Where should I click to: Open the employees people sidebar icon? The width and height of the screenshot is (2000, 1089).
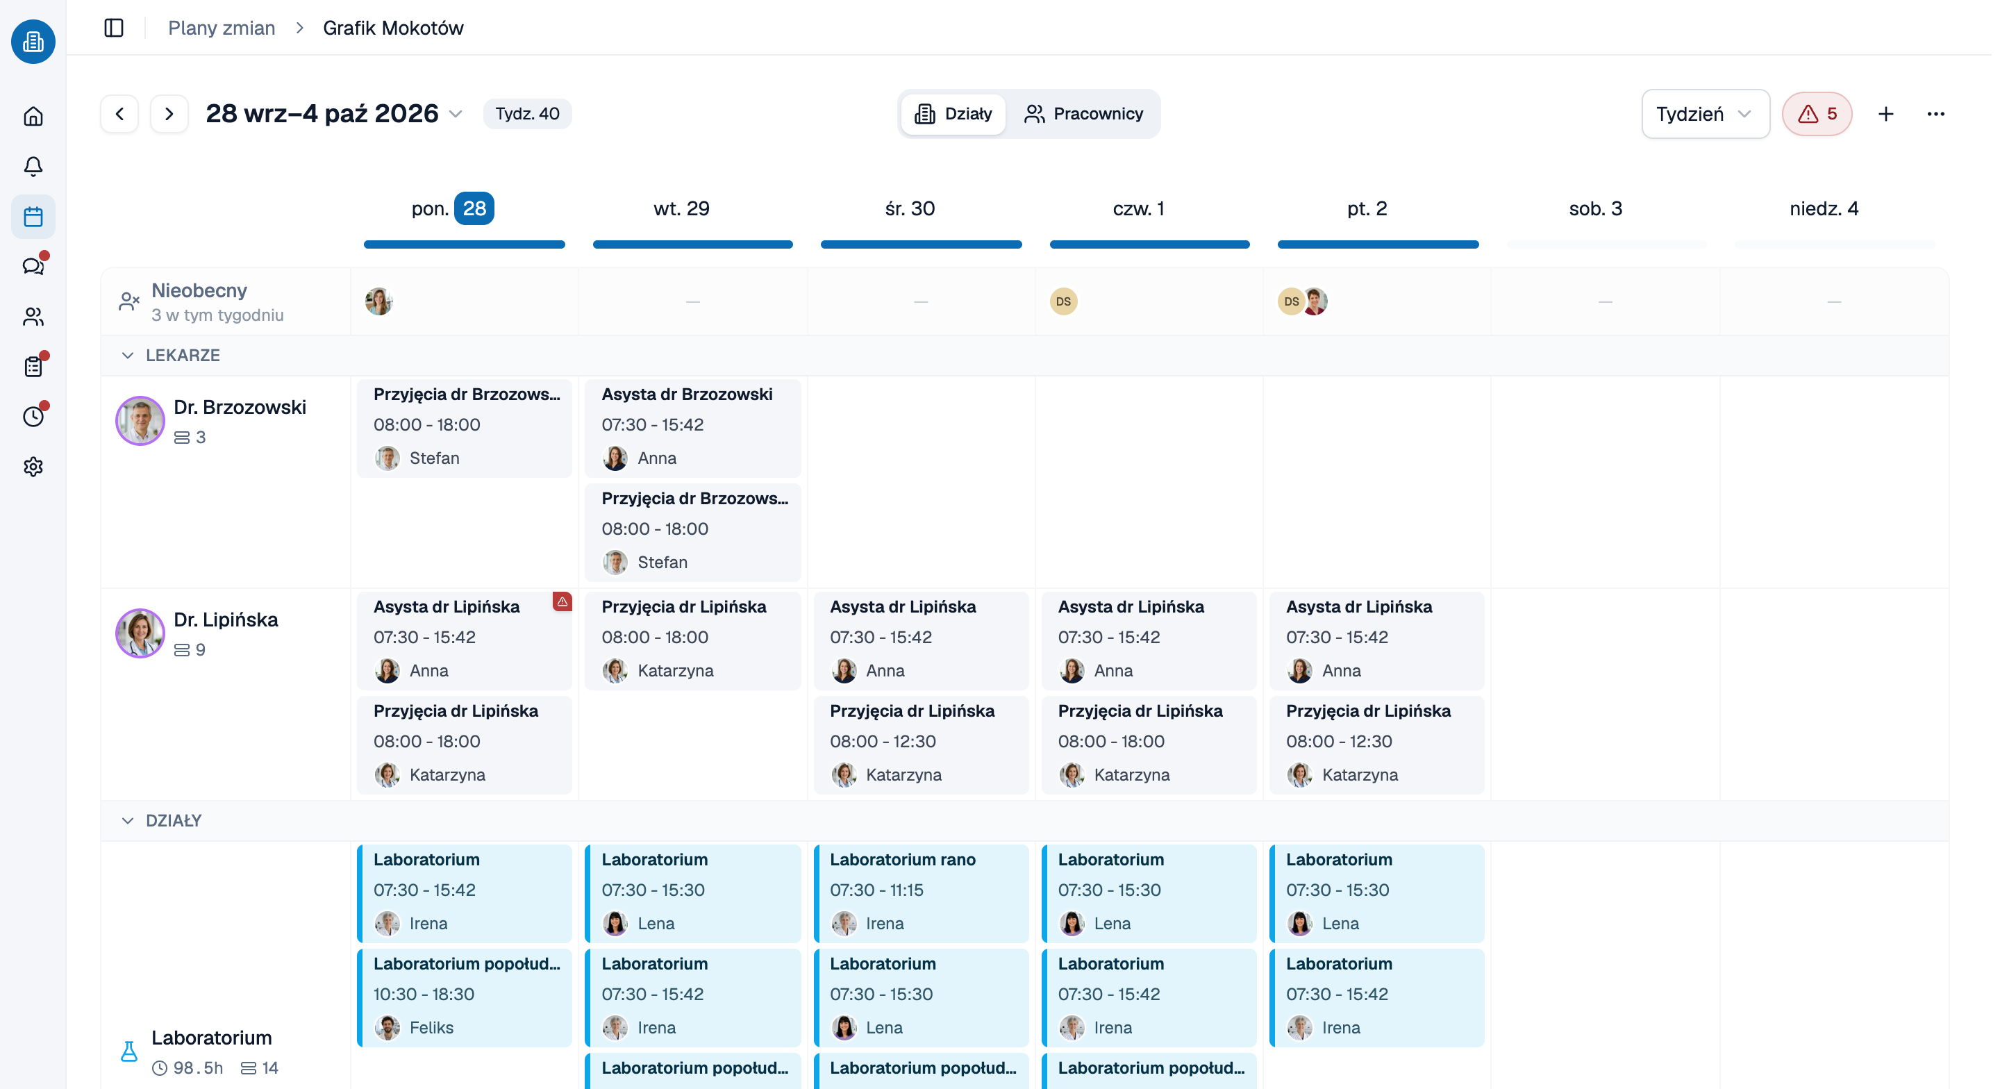pyautogui.click(x=33, y=316)
